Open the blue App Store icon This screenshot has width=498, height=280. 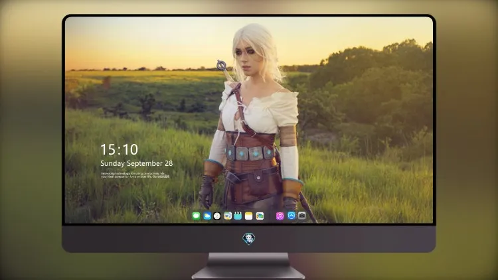[291, 216]
